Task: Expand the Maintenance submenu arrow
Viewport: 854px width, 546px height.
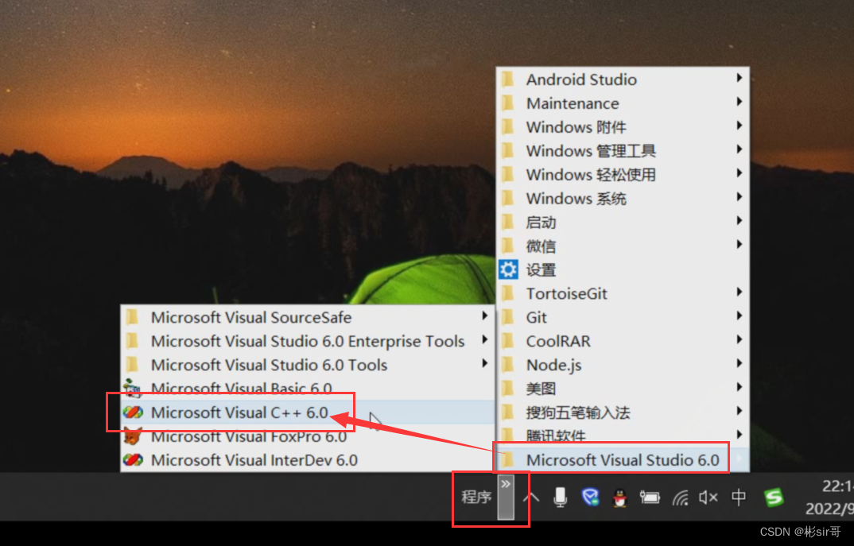Action: coord(739,102)
